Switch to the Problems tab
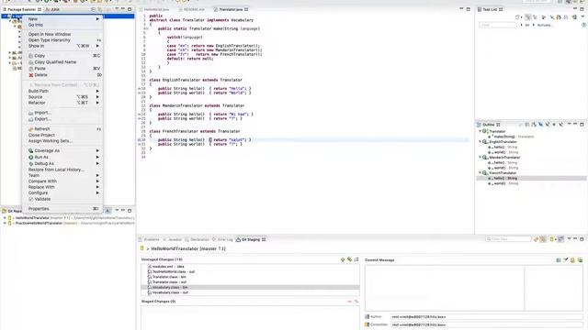 click(150, 239)
